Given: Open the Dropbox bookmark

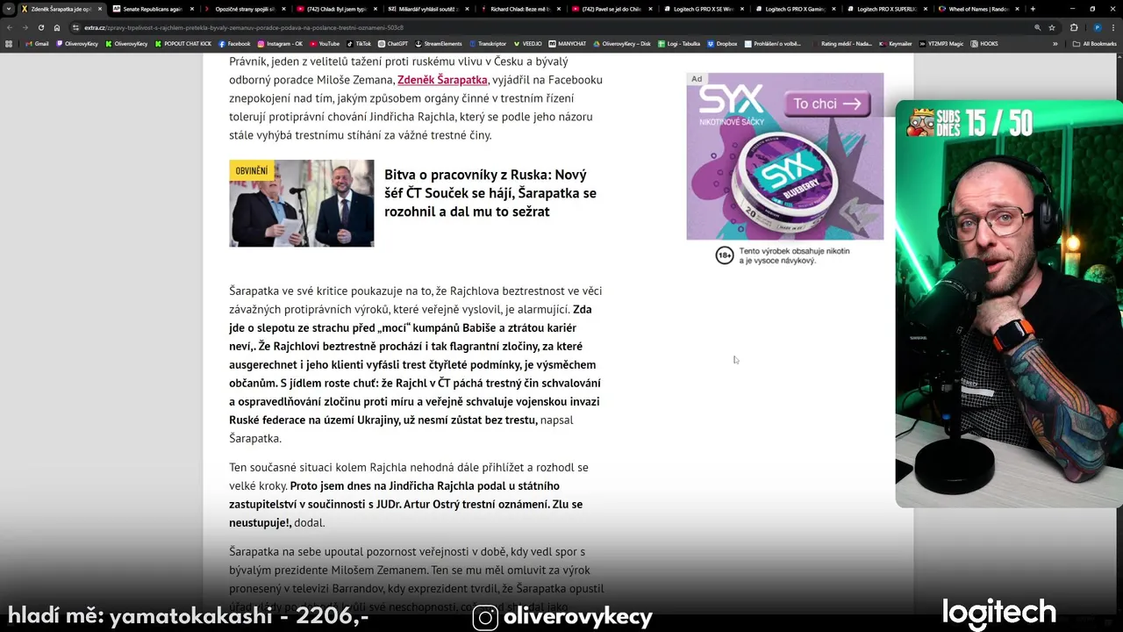Looking at the screenshot, I should 722,43.
